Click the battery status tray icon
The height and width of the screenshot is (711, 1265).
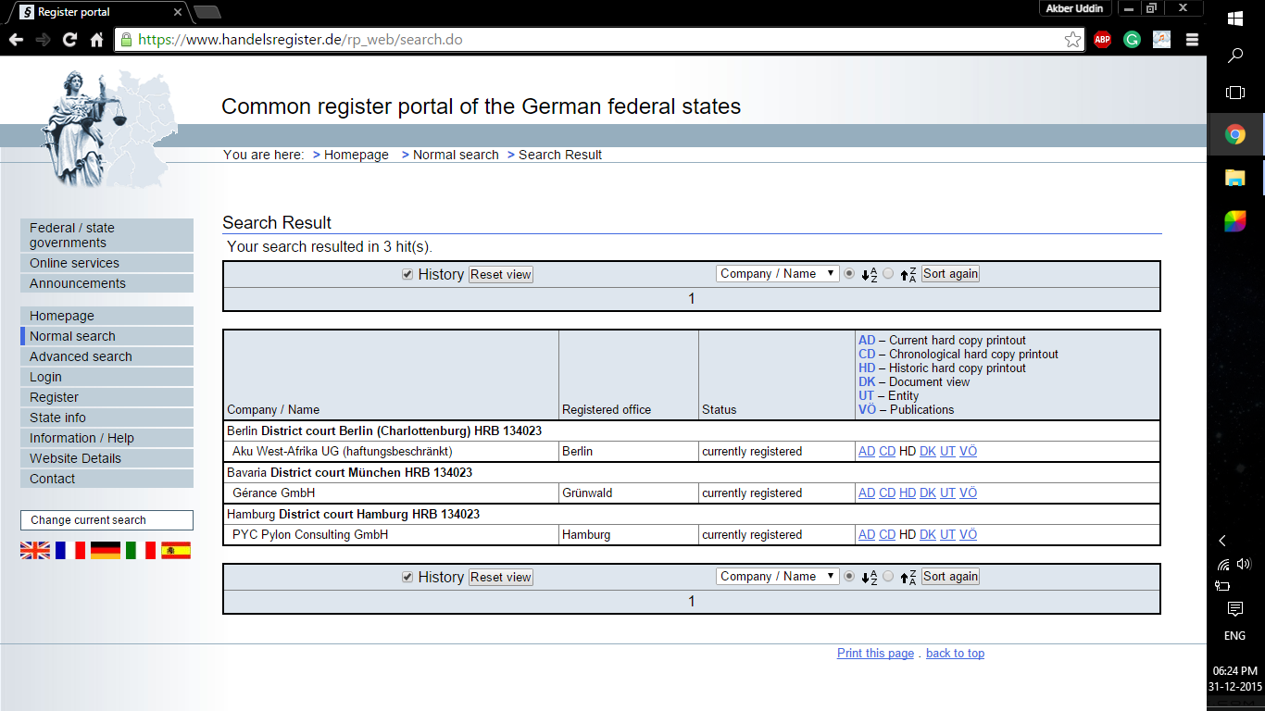coord(1222,585)
